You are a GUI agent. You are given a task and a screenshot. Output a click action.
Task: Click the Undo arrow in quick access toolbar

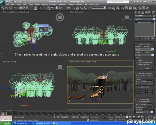16,2
